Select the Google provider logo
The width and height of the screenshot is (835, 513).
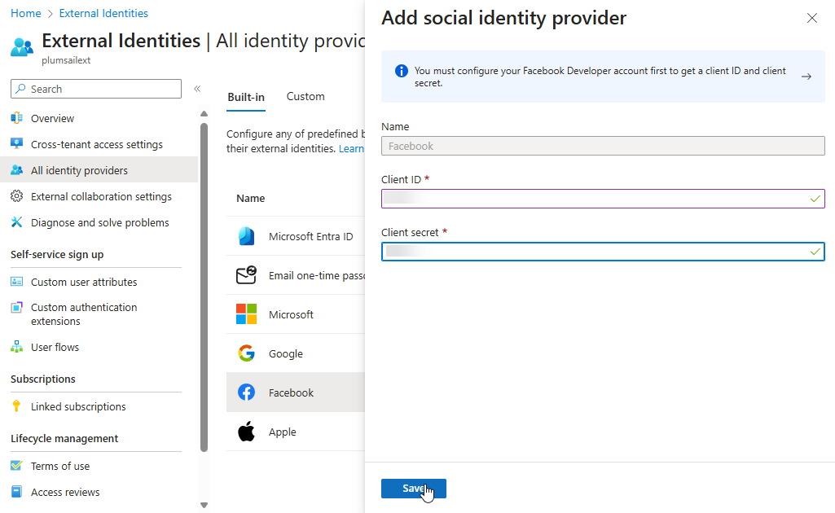point(246,353)
